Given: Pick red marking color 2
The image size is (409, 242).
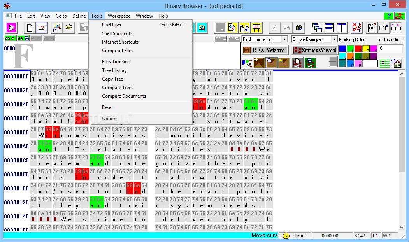Looking at the screenshot, I should (x=358, y=49).
